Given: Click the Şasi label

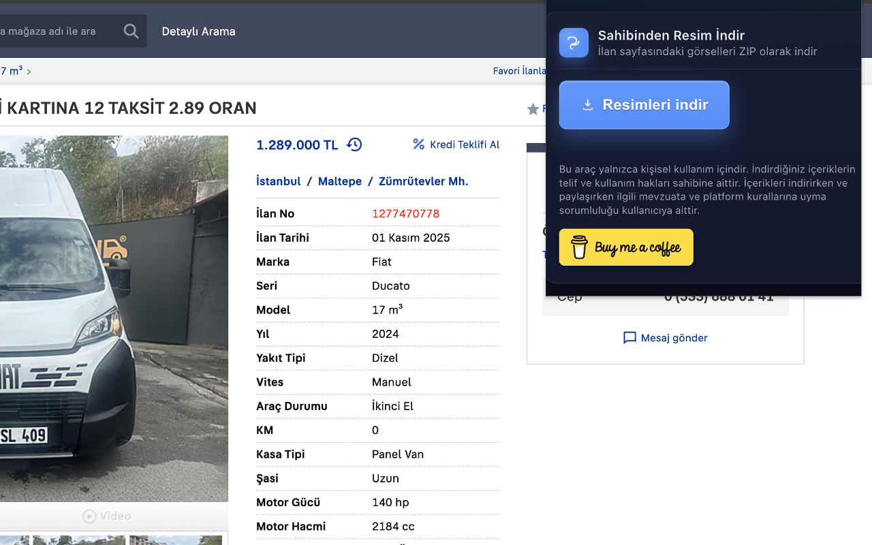Looking at the screenshot, I should pos(267,478).
